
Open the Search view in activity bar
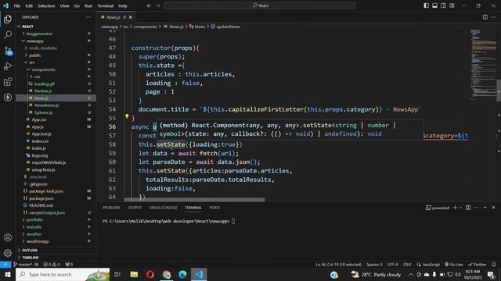coord(8,34)
